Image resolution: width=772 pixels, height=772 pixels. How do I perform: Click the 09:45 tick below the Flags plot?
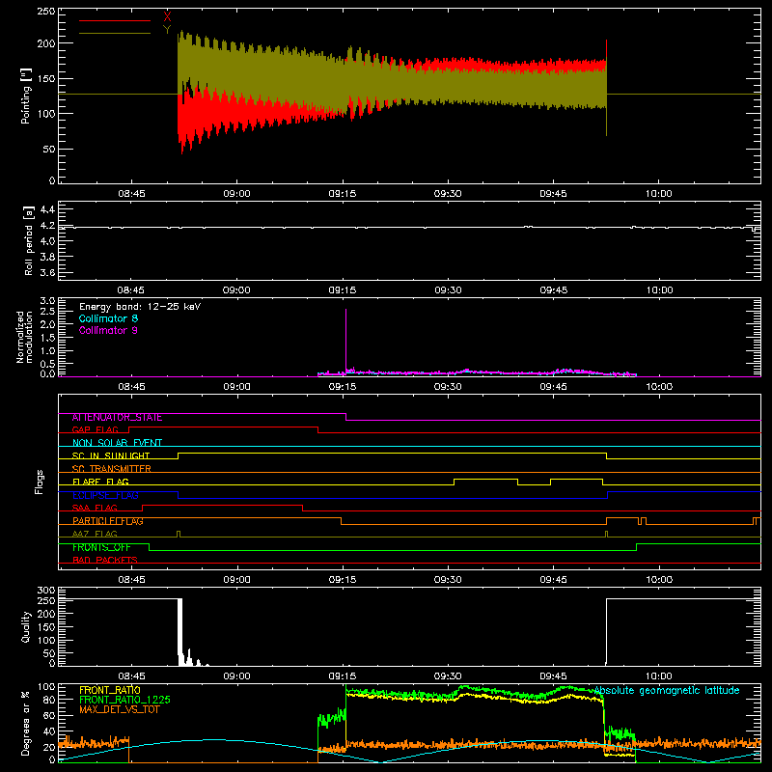[x=553, y=580]
